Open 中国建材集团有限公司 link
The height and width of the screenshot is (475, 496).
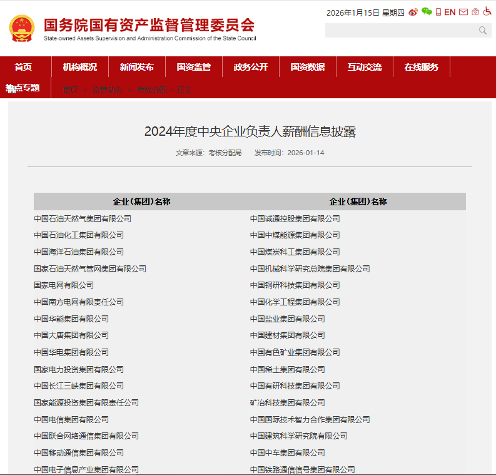(x=288, y=335)
